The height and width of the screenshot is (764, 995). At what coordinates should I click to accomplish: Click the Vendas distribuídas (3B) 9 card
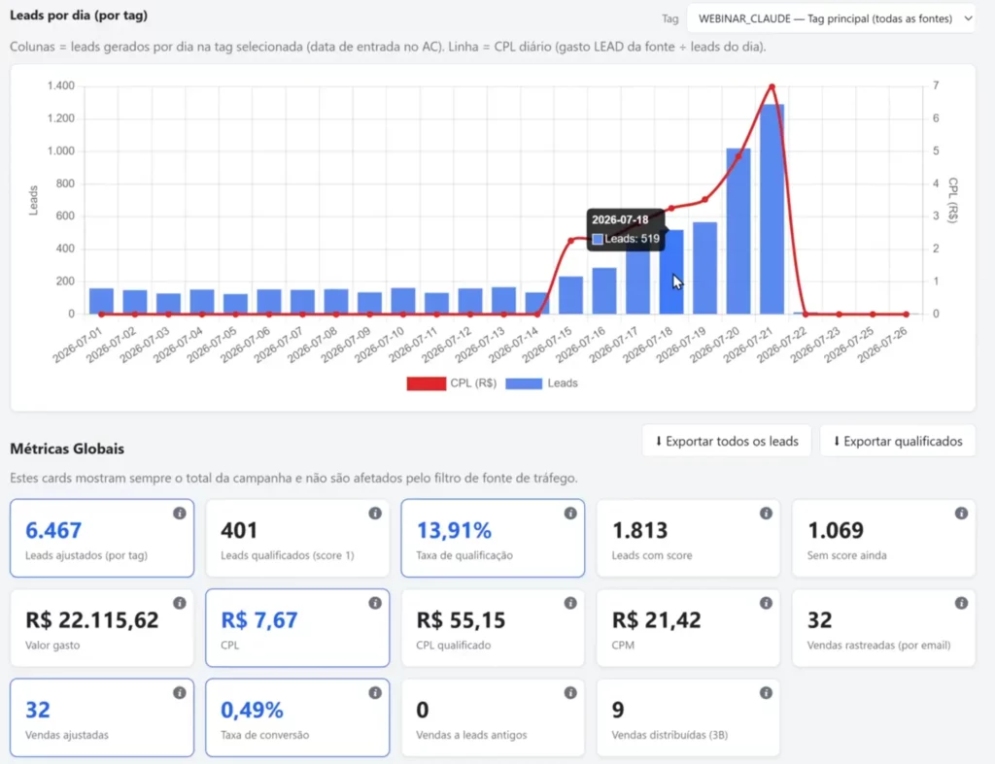[689, 717]
